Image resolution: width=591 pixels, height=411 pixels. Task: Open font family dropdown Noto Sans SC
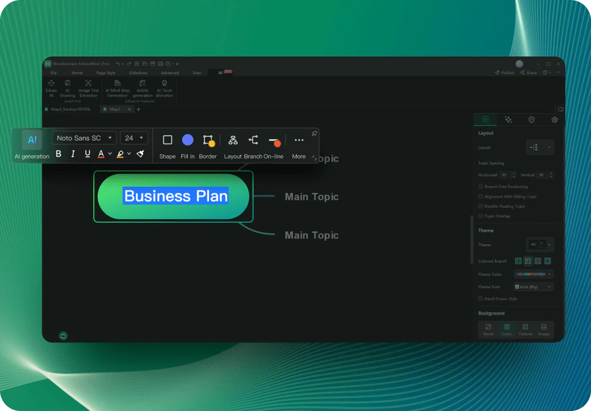click(84, 138)
